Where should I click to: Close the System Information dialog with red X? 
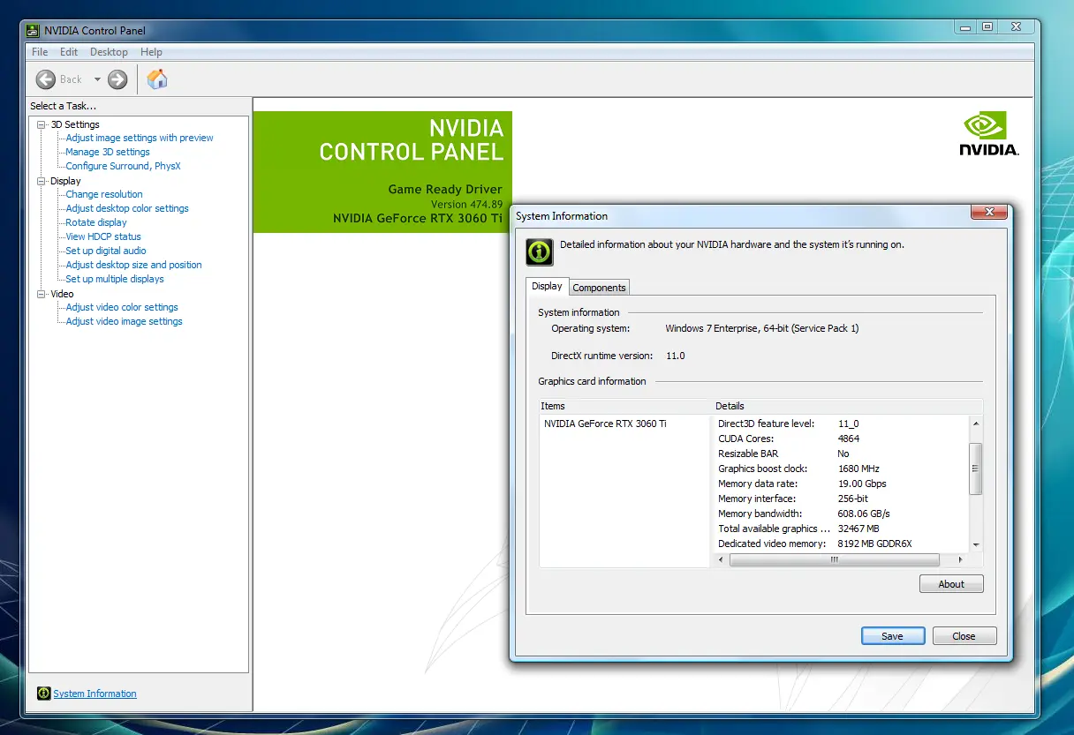point(989,213)
